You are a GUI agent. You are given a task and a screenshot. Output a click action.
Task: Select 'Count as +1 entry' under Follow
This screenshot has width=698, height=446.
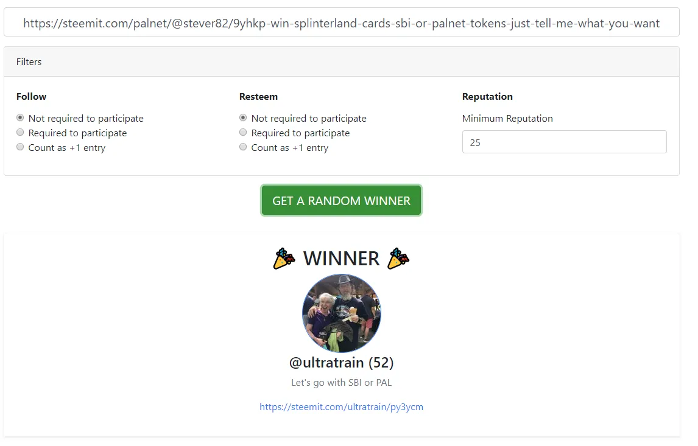pos(20,147)
